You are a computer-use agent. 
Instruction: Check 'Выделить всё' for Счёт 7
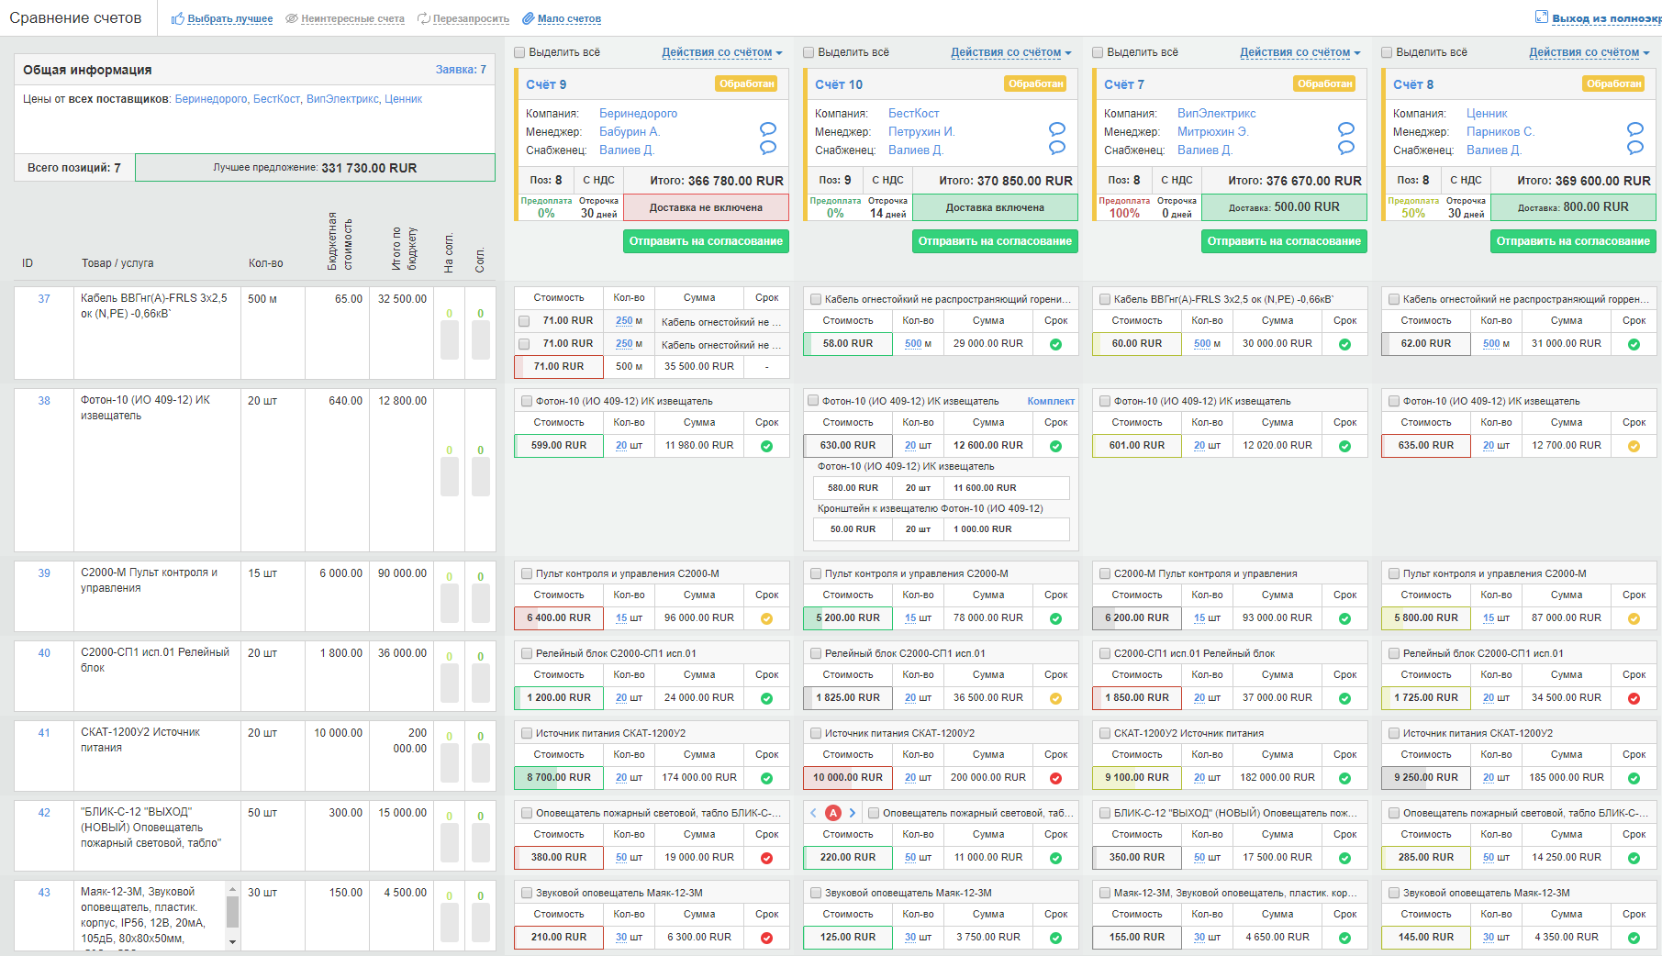coord(1098,52)
